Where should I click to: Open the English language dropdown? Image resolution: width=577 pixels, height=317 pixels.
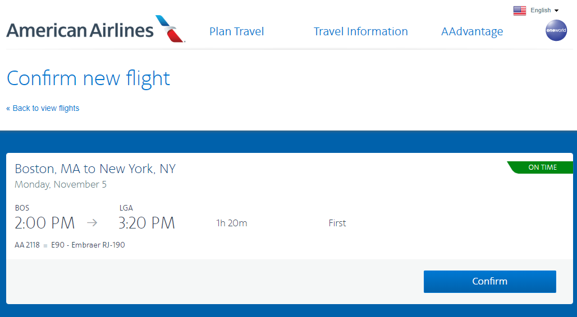[x=541, y=11]
